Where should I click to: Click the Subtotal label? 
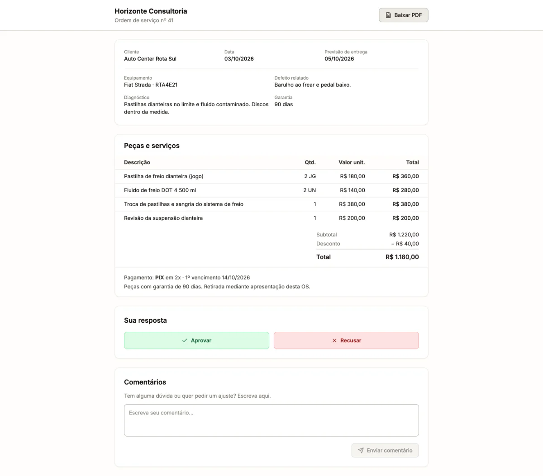(x=327, y=235)
